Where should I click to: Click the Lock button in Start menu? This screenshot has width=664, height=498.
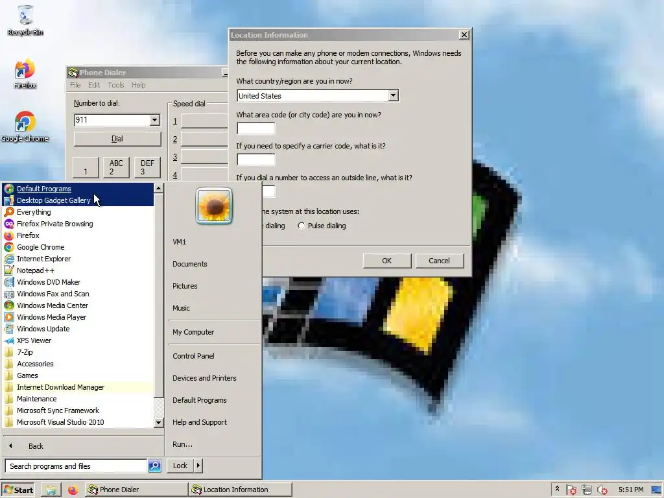(180, 466)
